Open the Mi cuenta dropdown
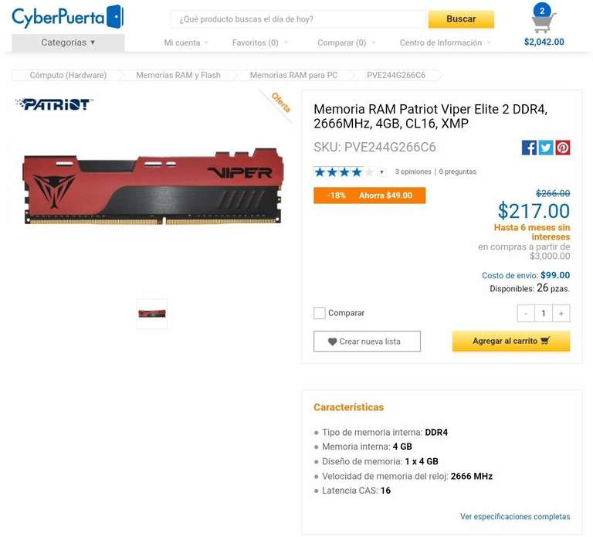Image resolution: width=593 pixels, height=537 pixels. (x=186, y=42)
